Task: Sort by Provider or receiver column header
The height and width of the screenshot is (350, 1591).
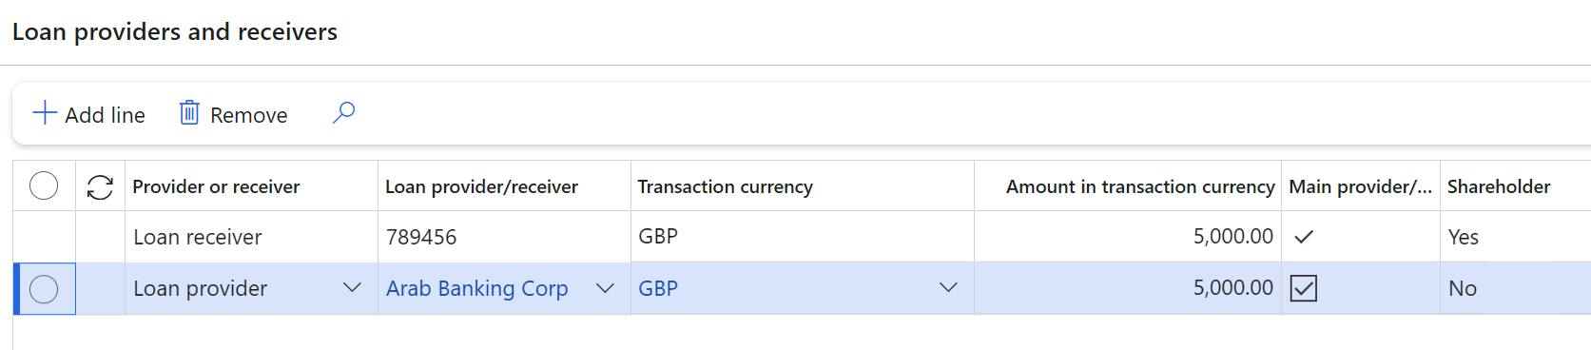Action: [x=216, y=186]
